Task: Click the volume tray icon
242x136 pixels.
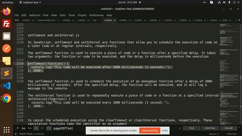Action: click(x=224, y=2)
